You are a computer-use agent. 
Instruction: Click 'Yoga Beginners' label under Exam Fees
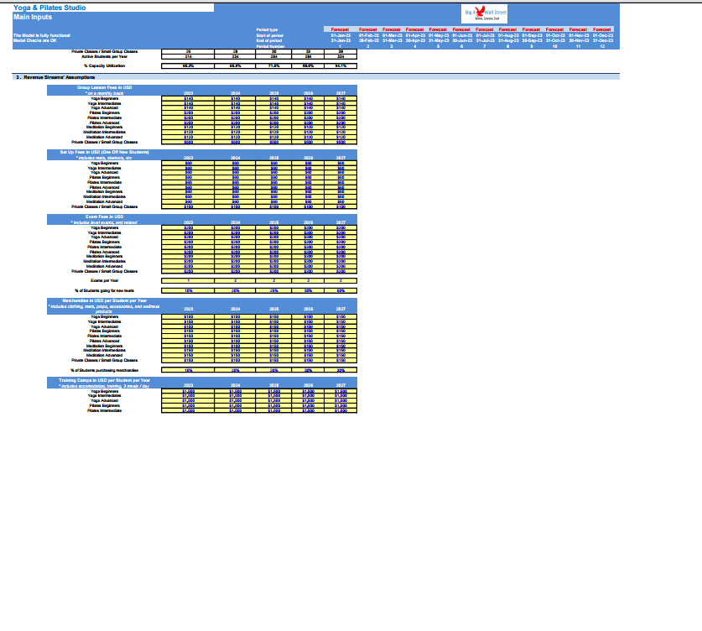pos(104,227)
